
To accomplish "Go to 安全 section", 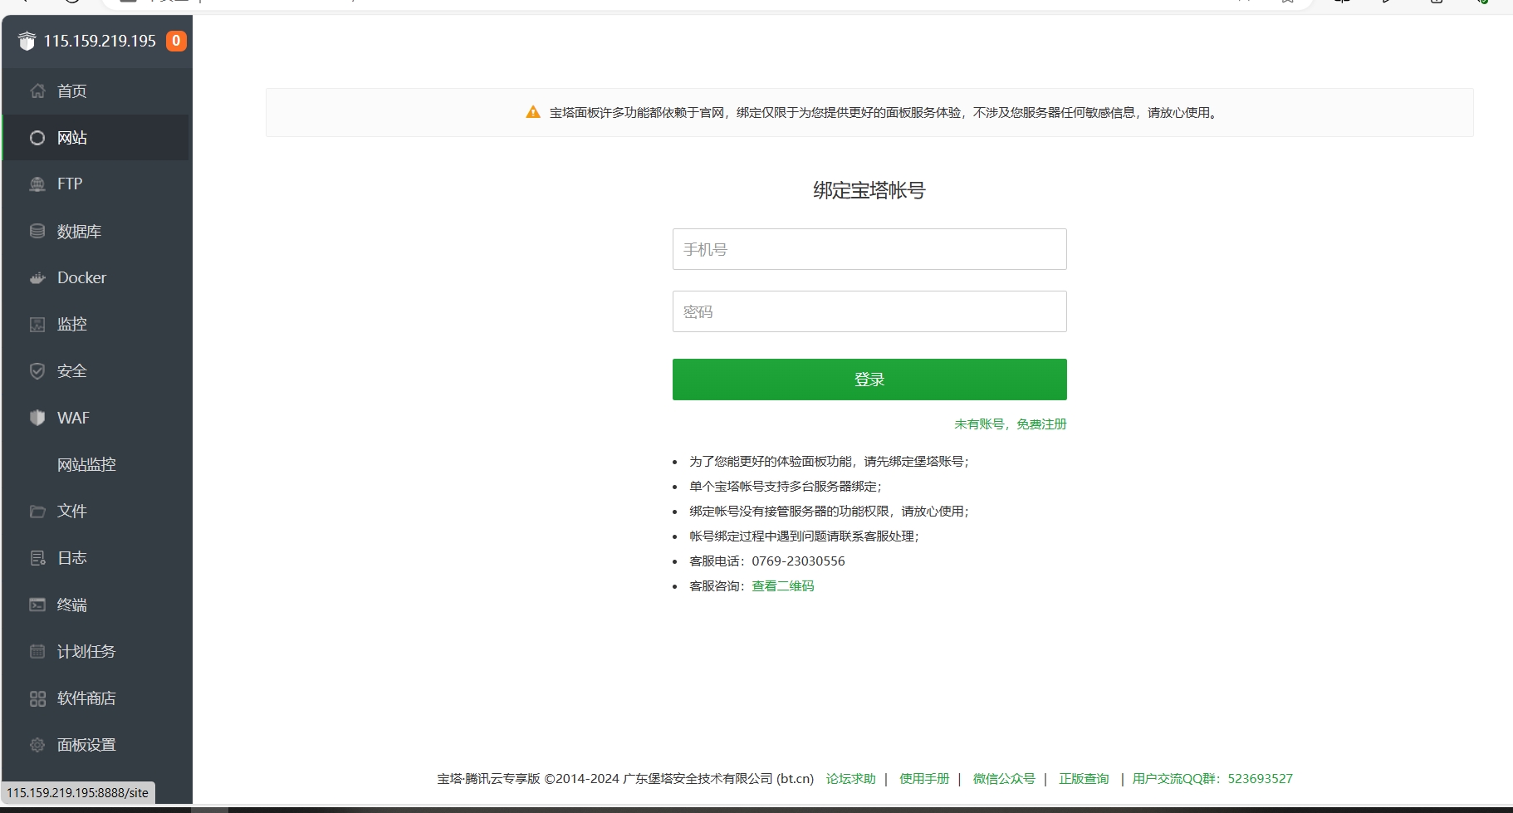I will (96, 371).
